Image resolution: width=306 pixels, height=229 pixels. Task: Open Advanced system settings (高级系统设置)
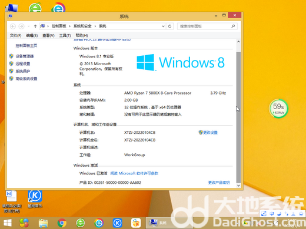(x=26, y=79)
